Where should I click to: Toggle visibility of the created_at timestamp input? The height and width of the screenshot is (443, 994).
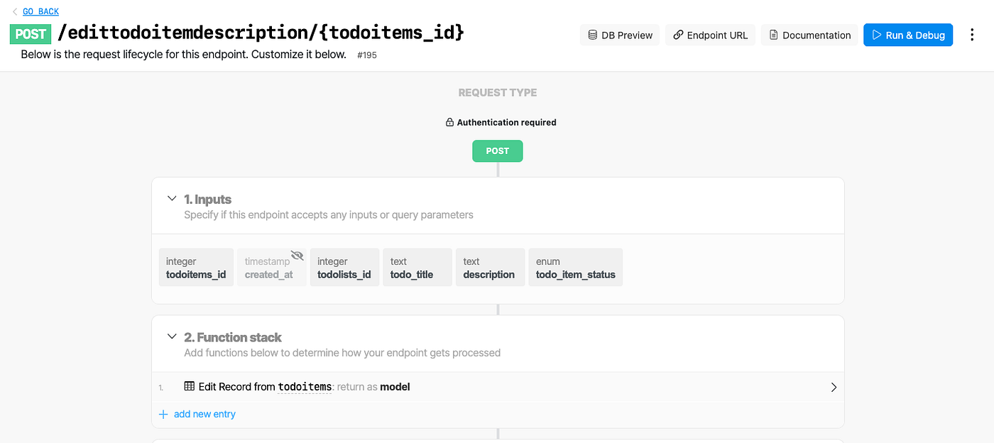coord(297,255)
